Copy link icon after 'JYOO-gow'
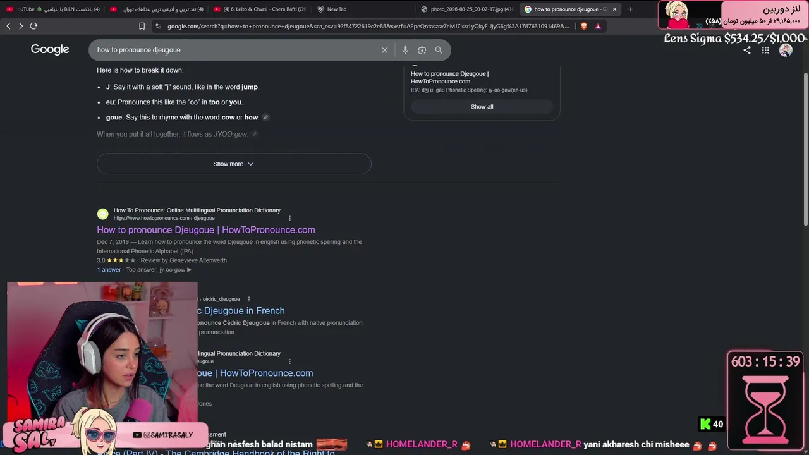This screenshot has width=809, height=455. point(254,134)
